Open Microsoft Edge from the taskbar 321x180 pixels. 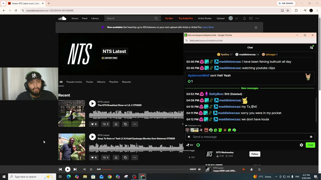[x=68, y=177]
